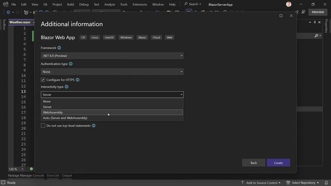The height and width of the screenshot is (186, 331).
Task: Pin the right tool window
Action: (x=314, y=22)
